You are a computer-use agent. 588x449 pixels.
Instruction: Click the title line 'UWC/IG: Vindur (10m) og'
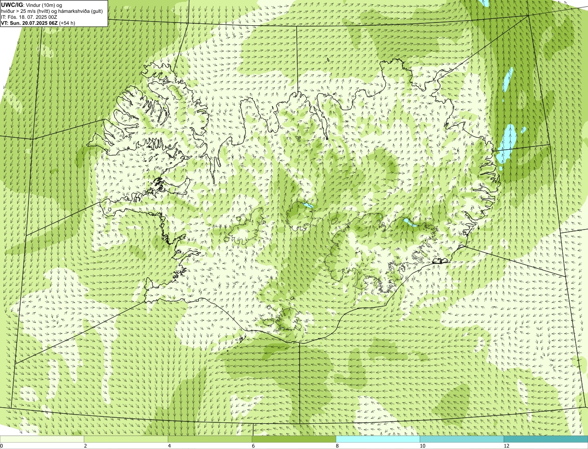32,5
